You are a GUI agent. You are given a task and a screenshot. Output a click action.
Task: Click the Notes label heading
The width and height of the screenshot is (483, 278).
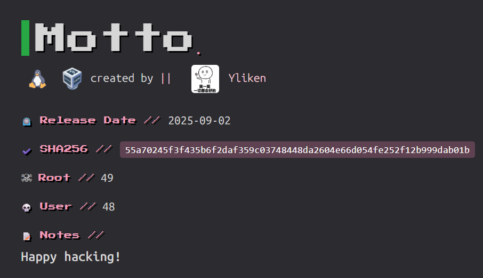tap(59, 235)
